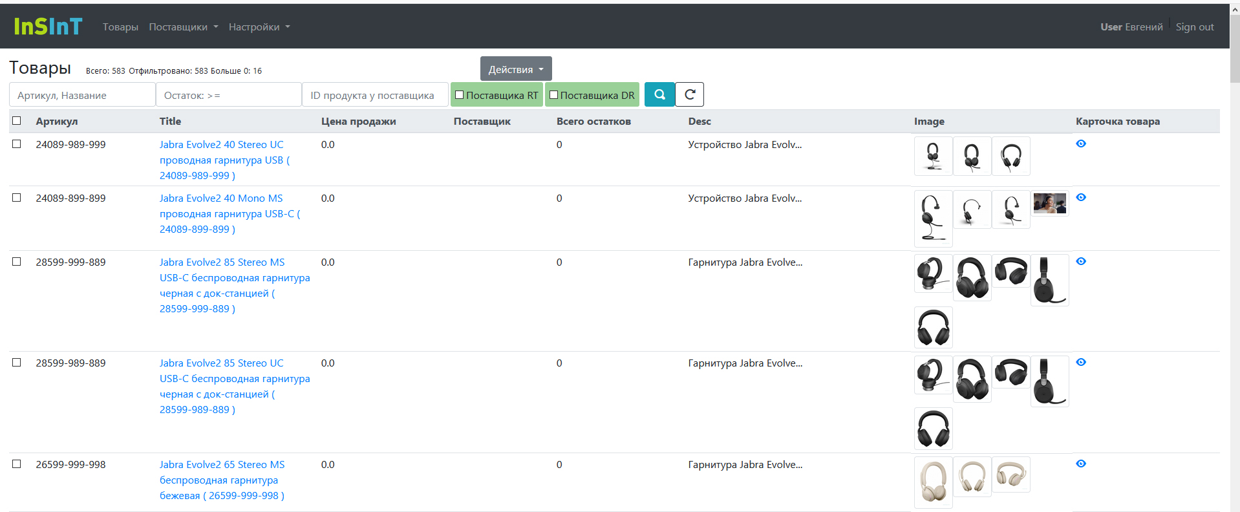
Task: Click eye icon for article 28599-999-889
Action: pyautogui.click(x=1080, y=261)
